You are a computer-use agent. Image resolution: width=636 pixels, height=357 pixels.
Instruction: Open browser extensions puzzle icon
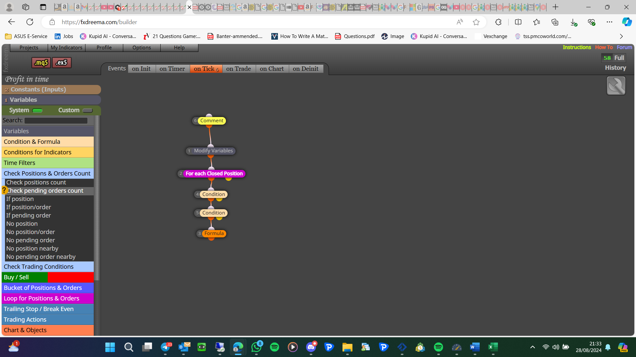click(498, 22)
